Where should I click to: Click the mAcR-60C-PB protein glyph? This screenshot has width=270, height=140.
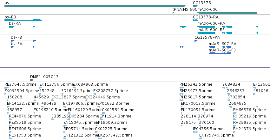tap(220, 53)
